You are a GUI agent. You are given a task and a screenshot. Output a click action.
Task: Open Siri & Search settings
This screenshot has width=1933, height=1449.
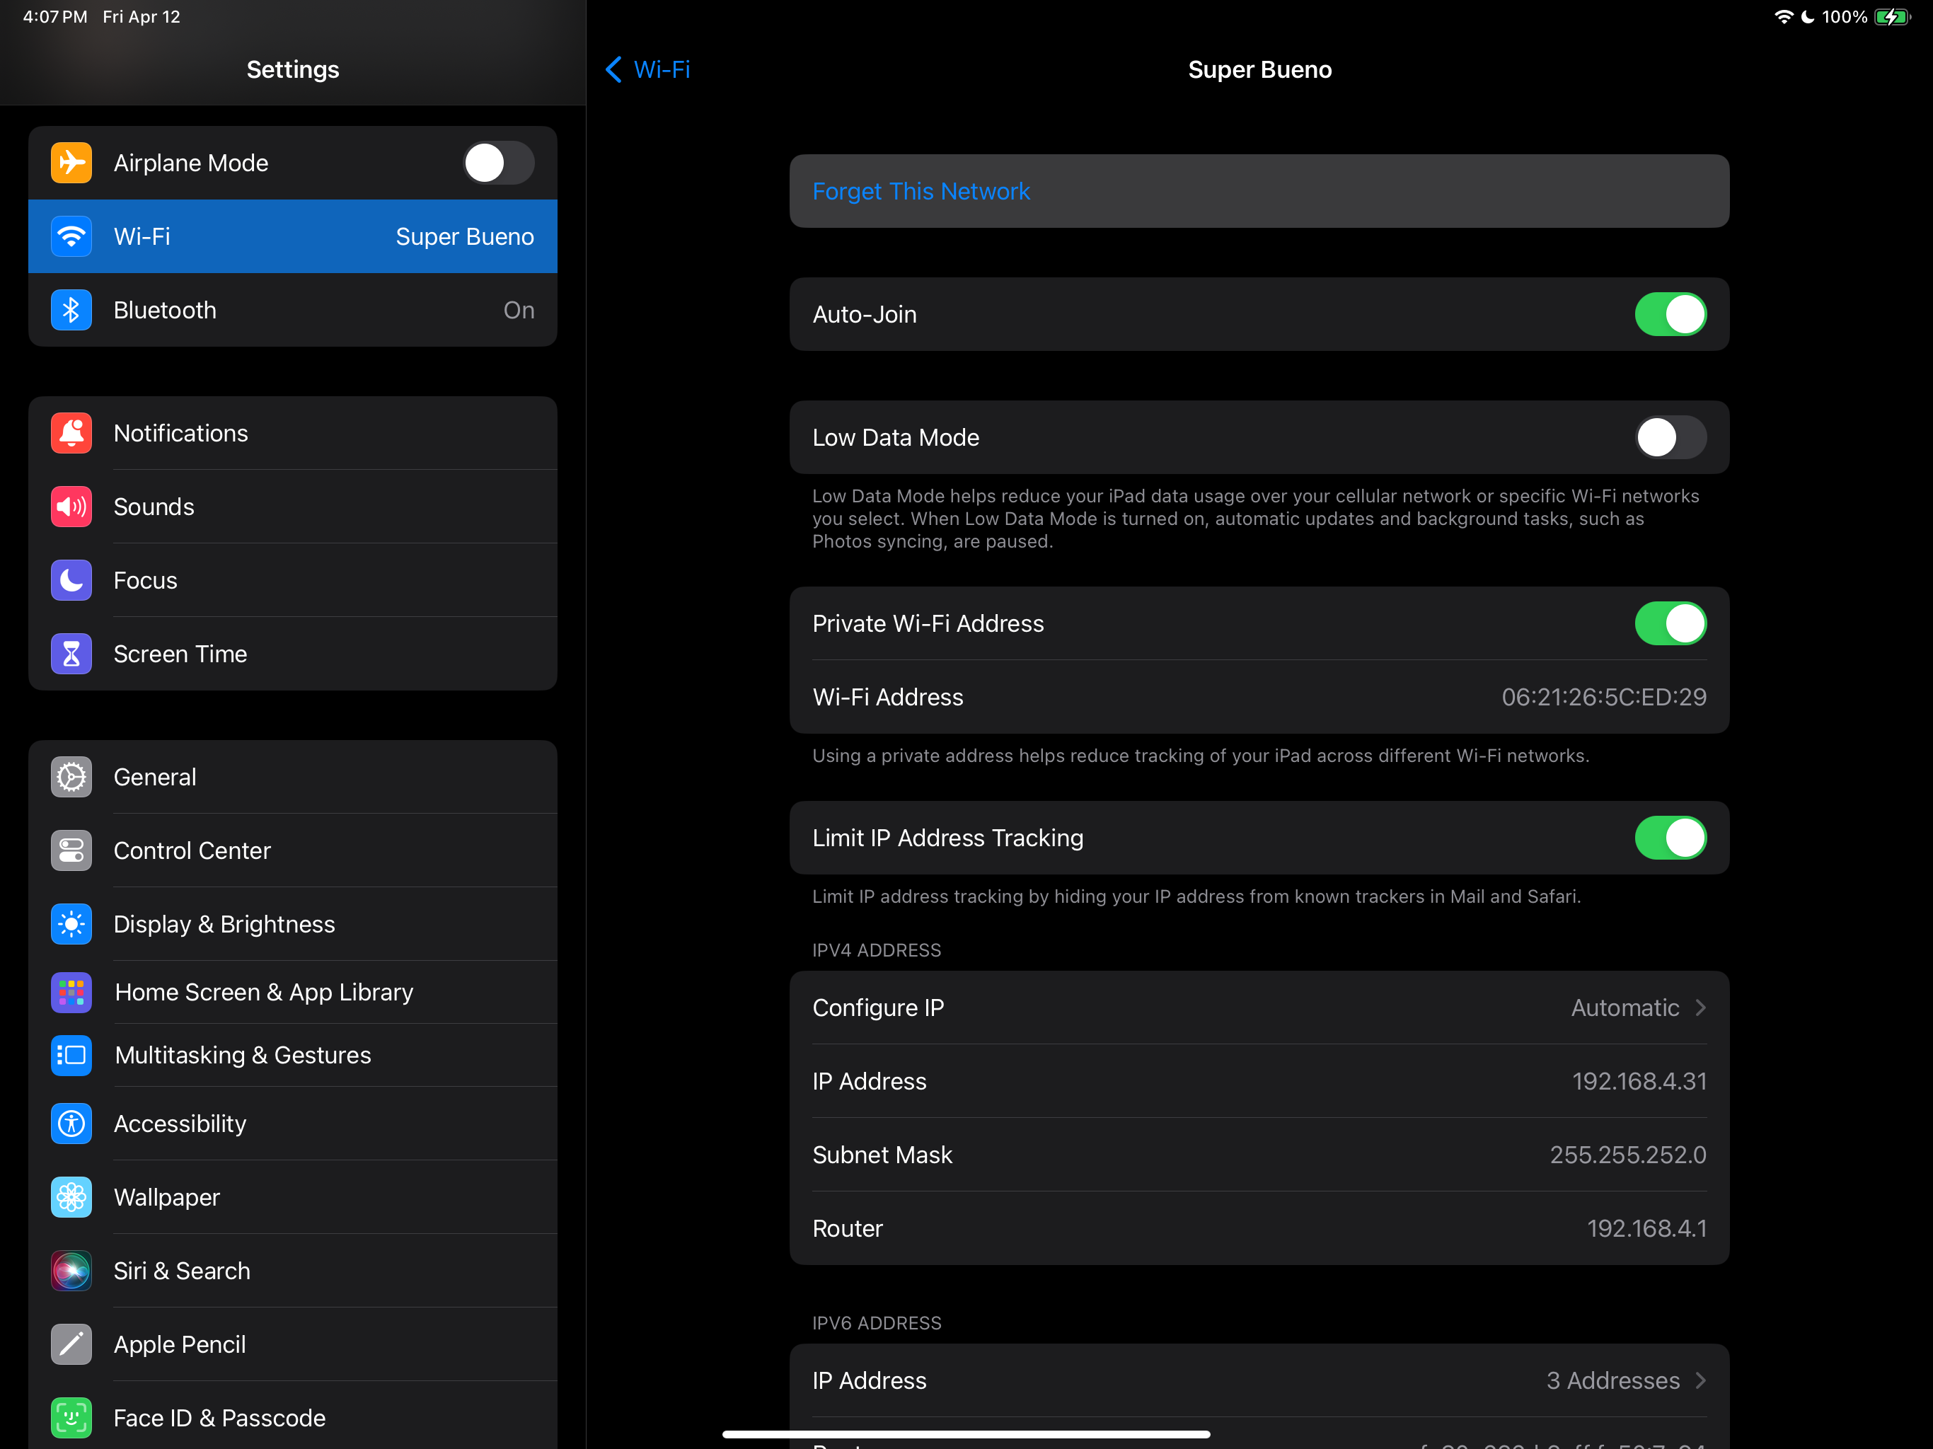(x=293, y=1270)
